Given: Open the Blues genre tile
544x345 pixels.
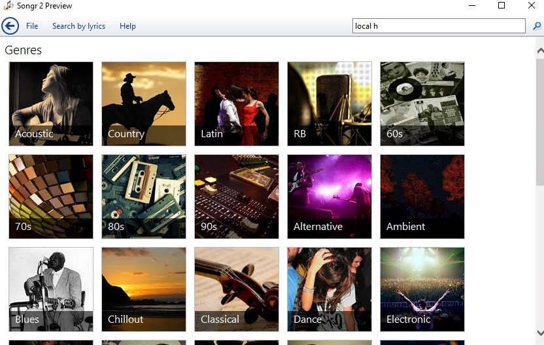Looking at the screenshot, I should pos(51,289).
